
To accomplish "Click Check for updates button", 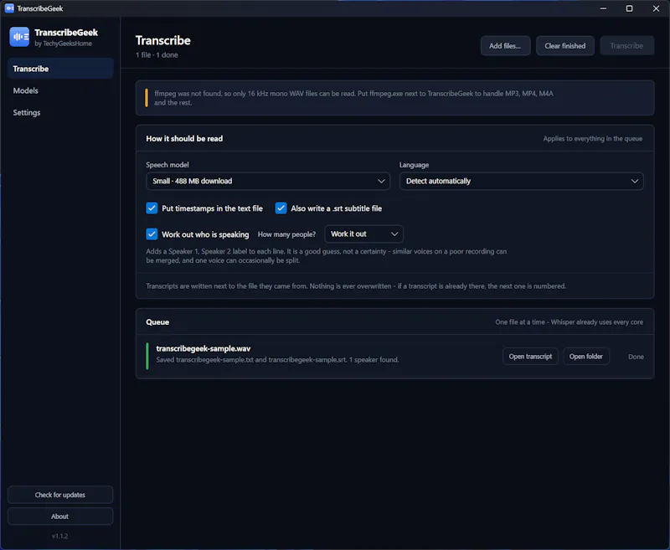I will point(60,495).
